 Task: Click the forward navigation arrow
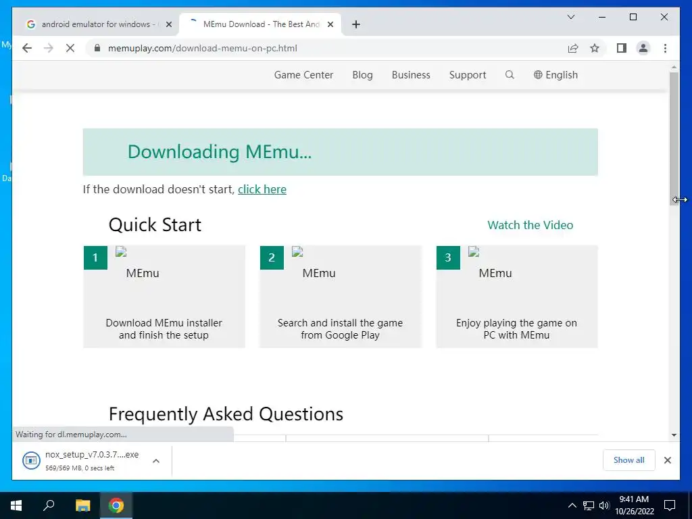pos(49,48)
